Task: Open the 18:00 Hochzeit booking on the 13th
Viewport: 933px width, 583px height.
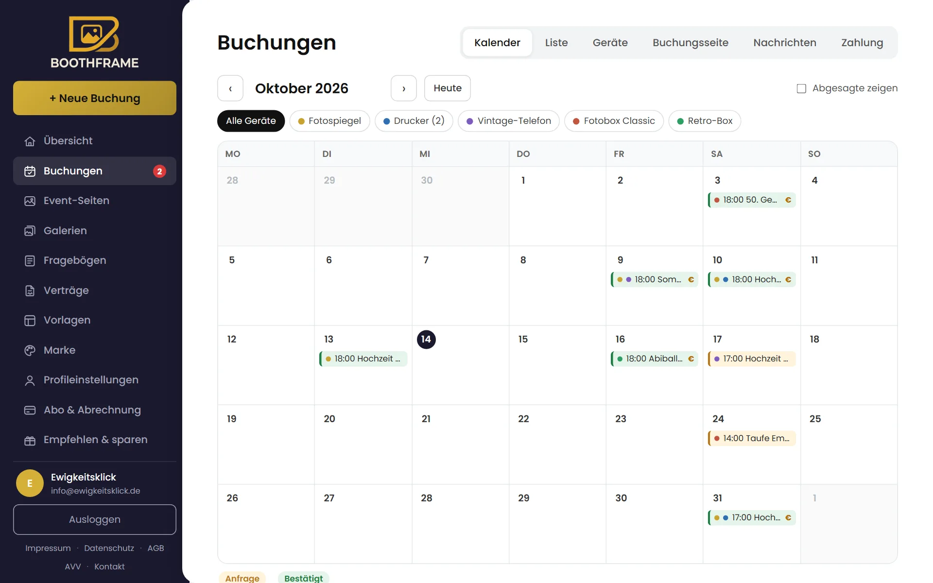Action: [363, 359]
